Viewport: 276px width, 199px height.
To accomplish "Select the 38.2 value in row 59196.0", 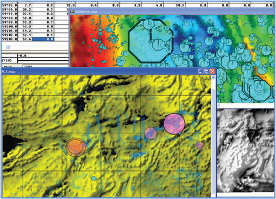I will click(25, 10).
